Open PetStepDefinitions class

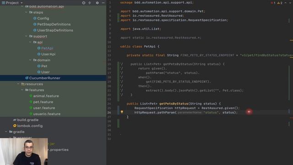point(54,24)
